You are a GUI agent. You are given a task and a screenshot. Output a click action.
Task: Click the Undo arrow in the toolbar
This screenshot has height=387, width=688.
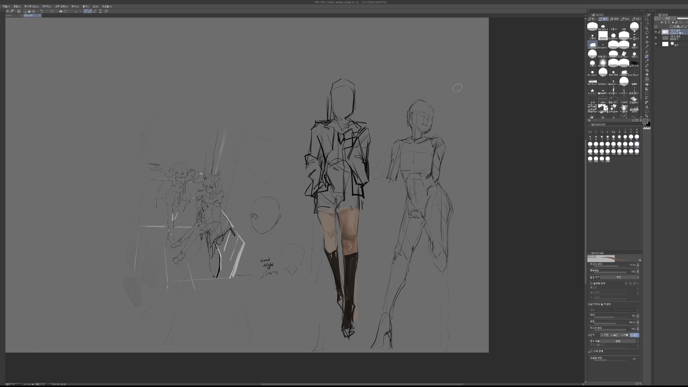tap(42, 11)
